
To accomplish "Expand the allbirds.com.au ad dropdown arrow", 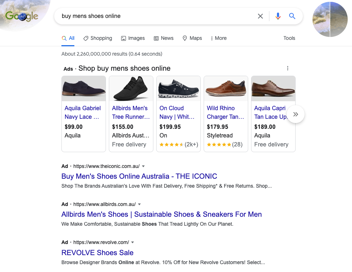I will 139,205.
